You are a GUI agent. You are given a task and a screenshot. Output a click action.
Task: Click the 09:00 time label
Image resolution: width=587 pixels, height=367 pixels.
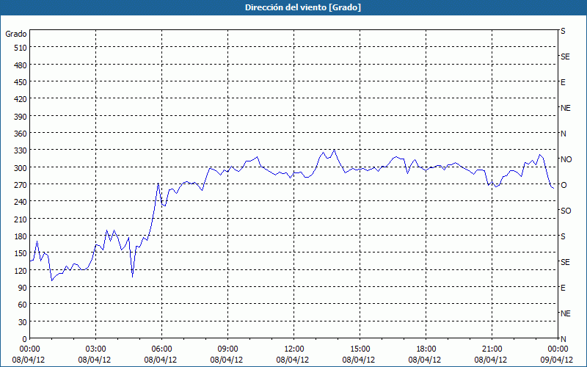coord(227,349)
